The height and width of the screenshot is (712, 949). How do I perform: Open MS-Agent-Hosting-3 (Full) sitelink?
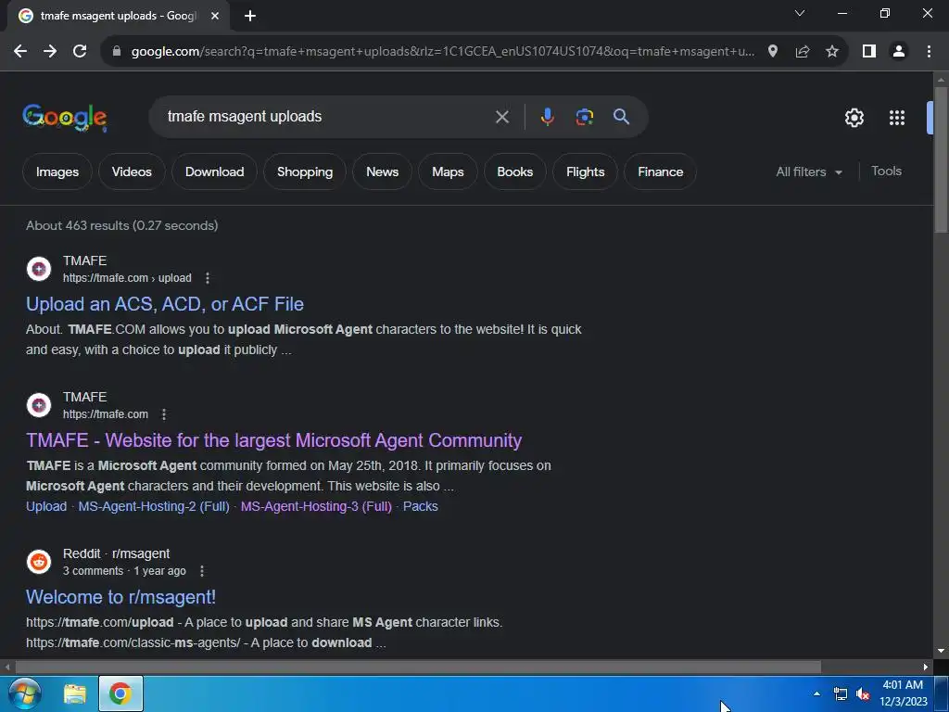coord(317,506)
